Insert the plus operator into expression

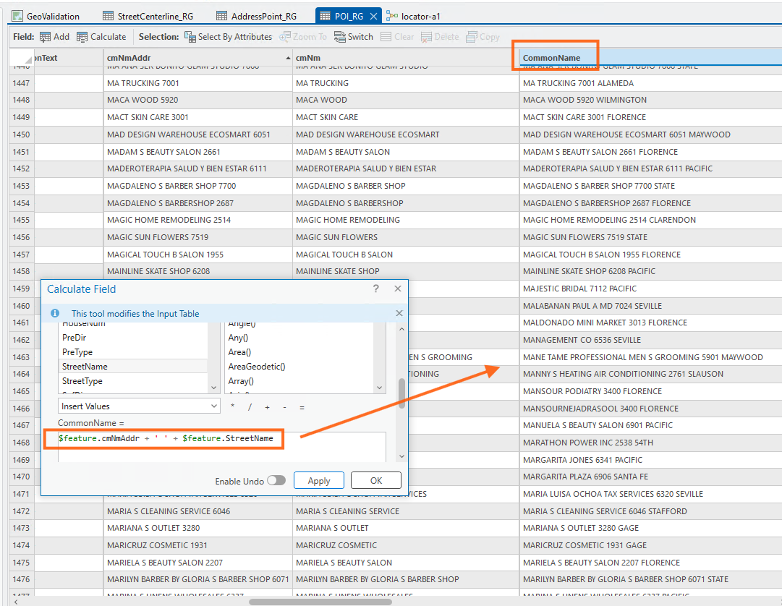[x=267, y=407]
